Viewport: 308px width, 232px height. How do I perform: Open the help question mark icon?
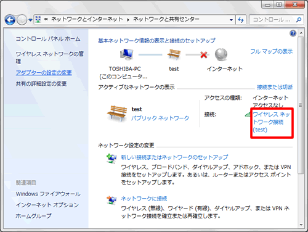(x=293, y=33)
